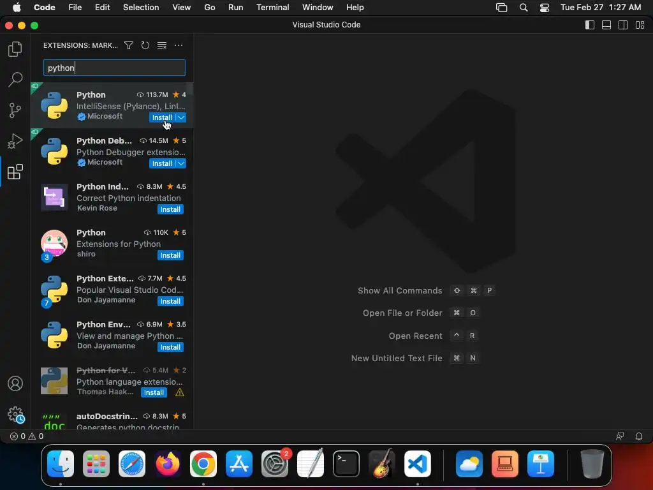Open the Edit menu

coord(102,8)
